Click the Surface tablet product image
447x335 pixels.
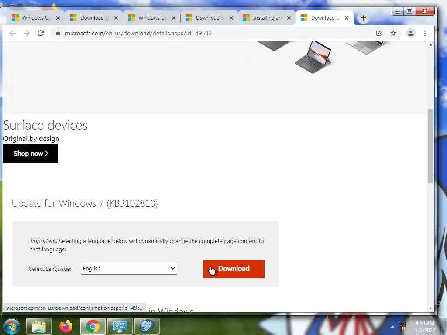(x=313, y=58)
